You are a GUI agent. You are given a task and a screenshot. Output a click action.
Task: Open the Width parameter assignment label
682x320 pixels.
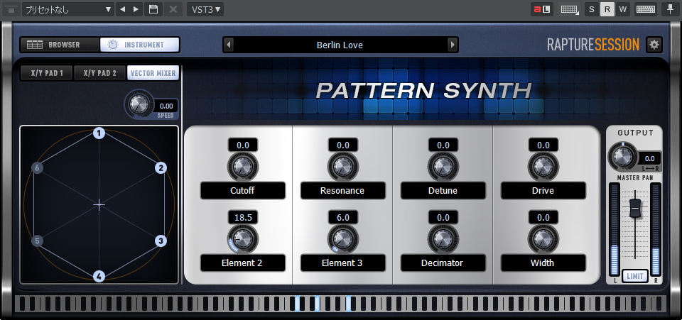(543, 263)
